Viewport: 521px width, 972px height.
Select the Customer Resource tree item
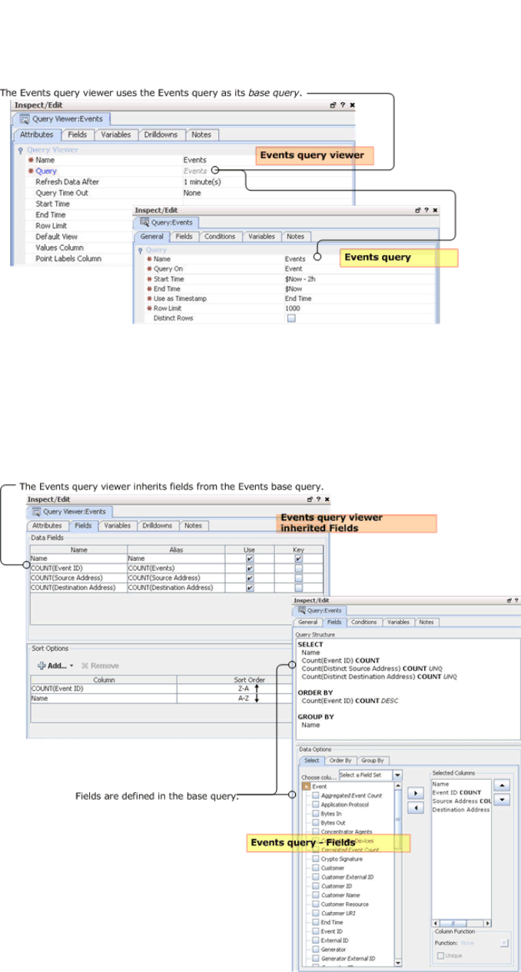(x=344, y=904)
